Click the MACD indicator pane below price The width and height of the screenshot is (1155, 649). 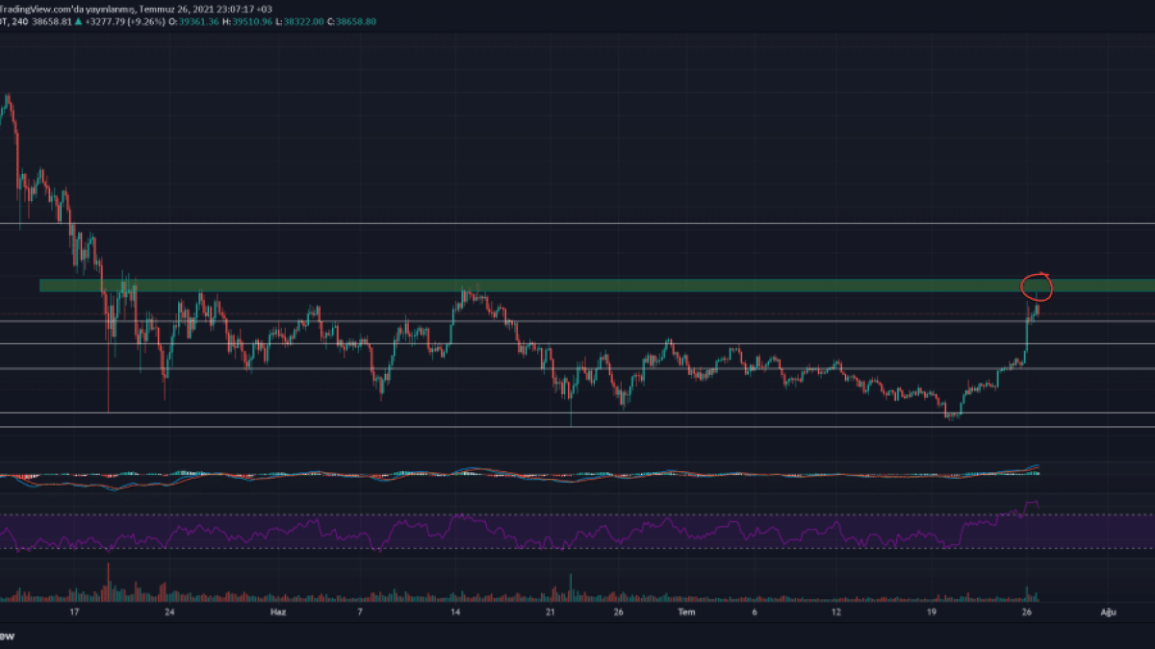point(577,474)
